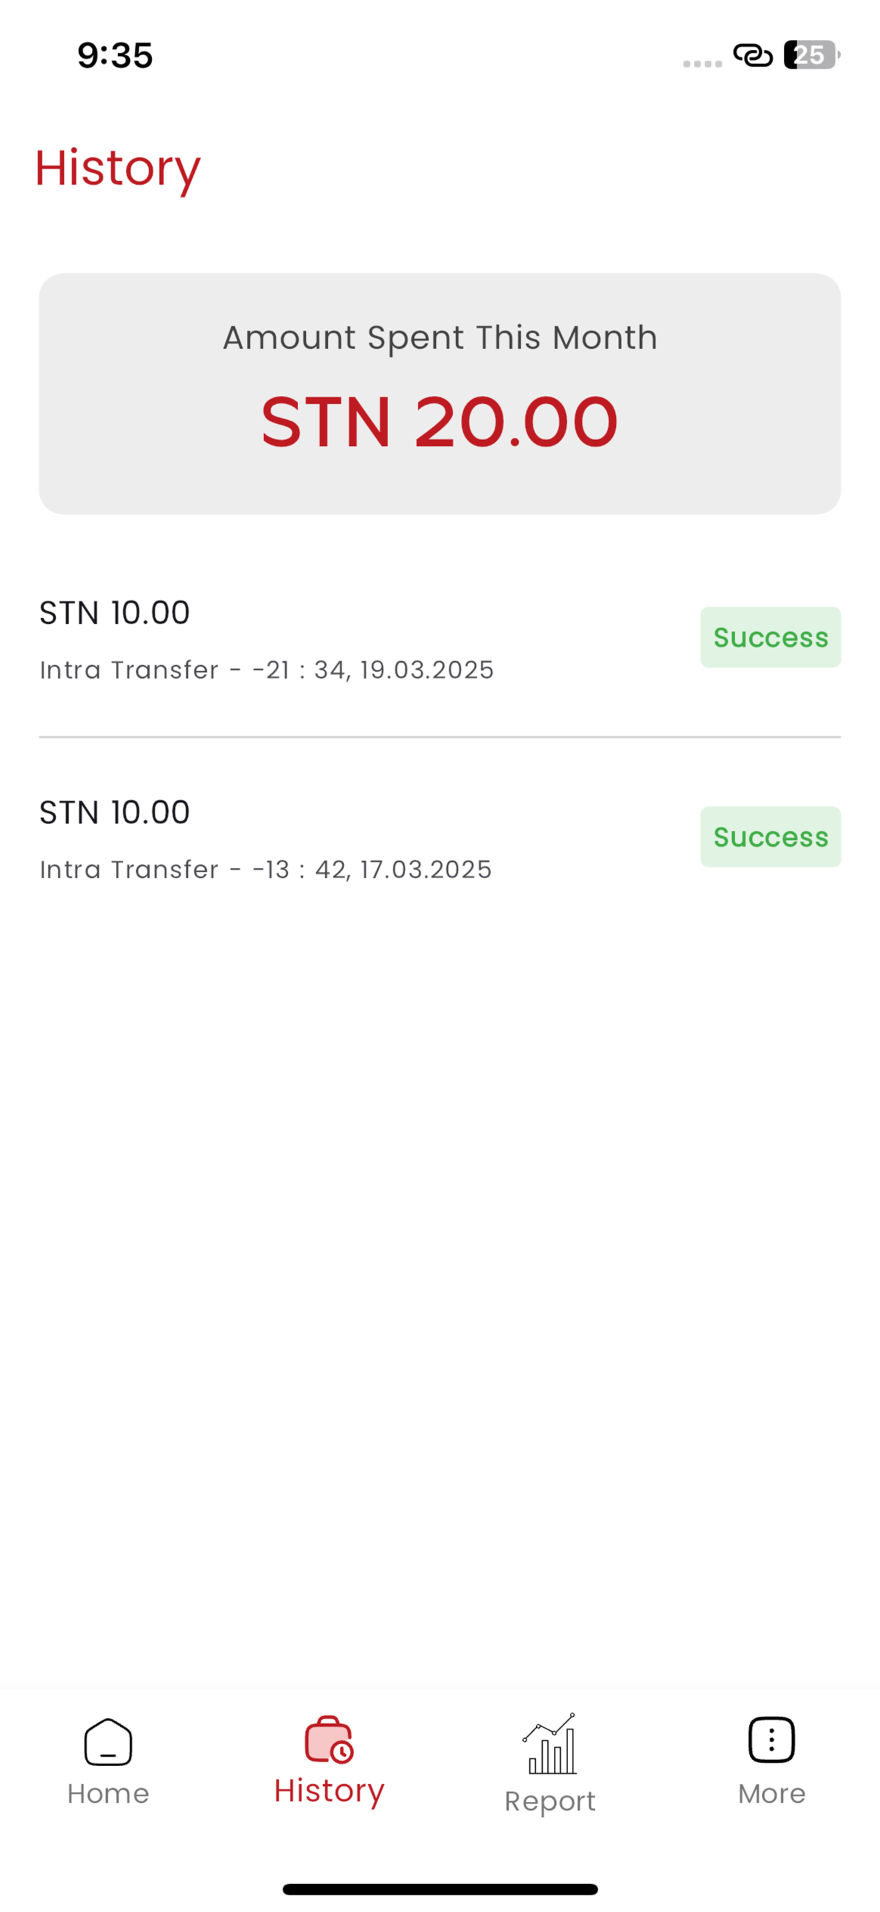Select the More tab label
The width and height of the screenshot is (880, 1912).
pos(772,1793)
